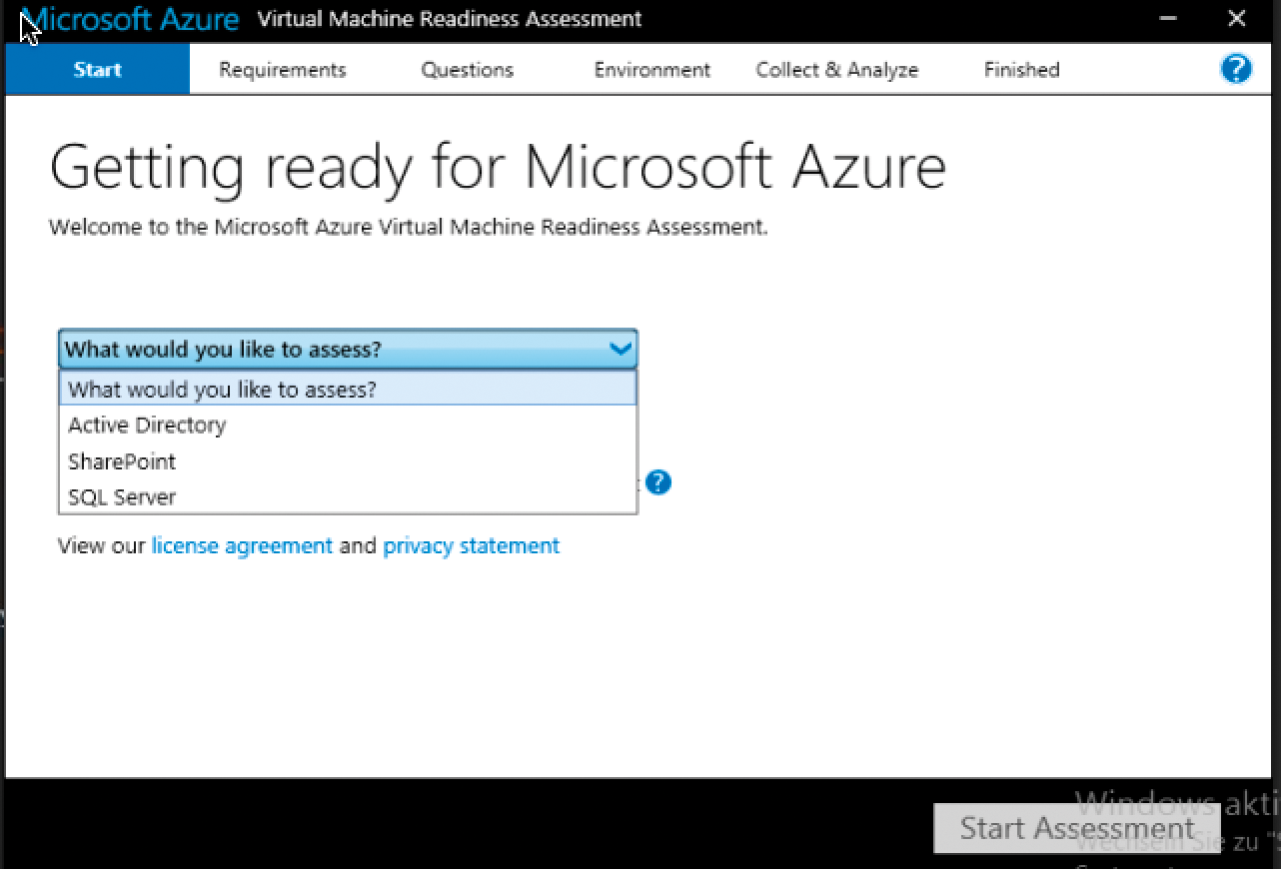Switch to the Environment tab
The image size is (1281, 869).
(x=651, y=70)
